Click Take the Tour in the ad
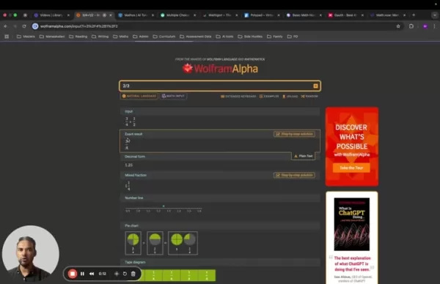The image size is (440, 284). point(351,168)
